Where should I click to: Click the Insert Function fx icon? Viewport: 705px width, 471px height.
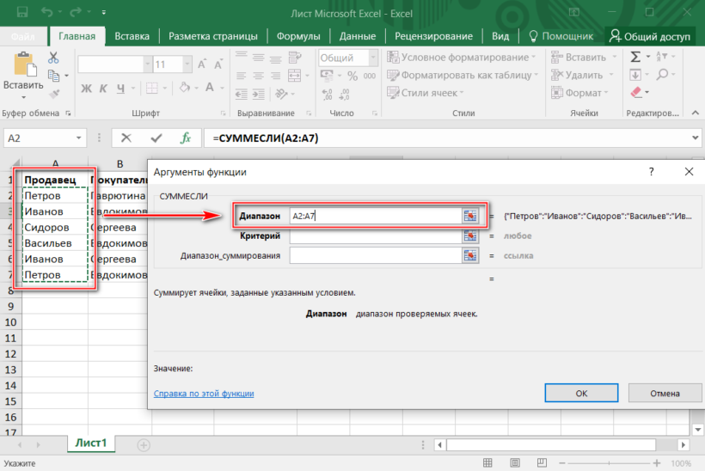[185, 138]
